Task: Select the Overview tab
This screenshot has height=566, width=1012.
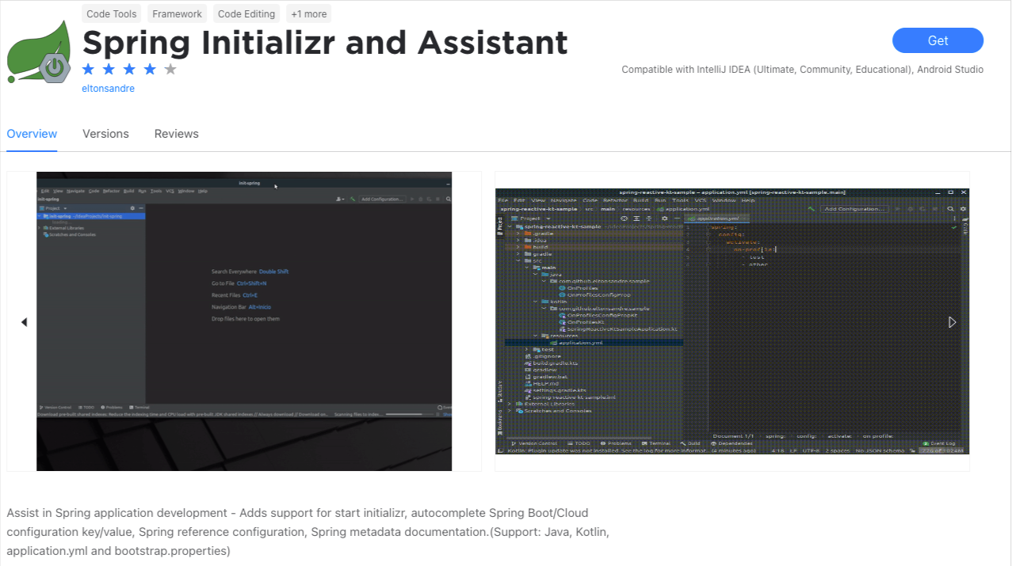Action: click(x=32, y=134)
